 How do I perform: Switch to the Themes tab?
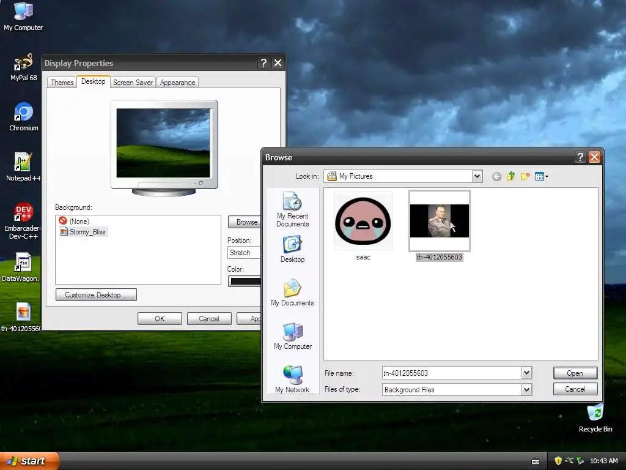click(x=62, y=83)
